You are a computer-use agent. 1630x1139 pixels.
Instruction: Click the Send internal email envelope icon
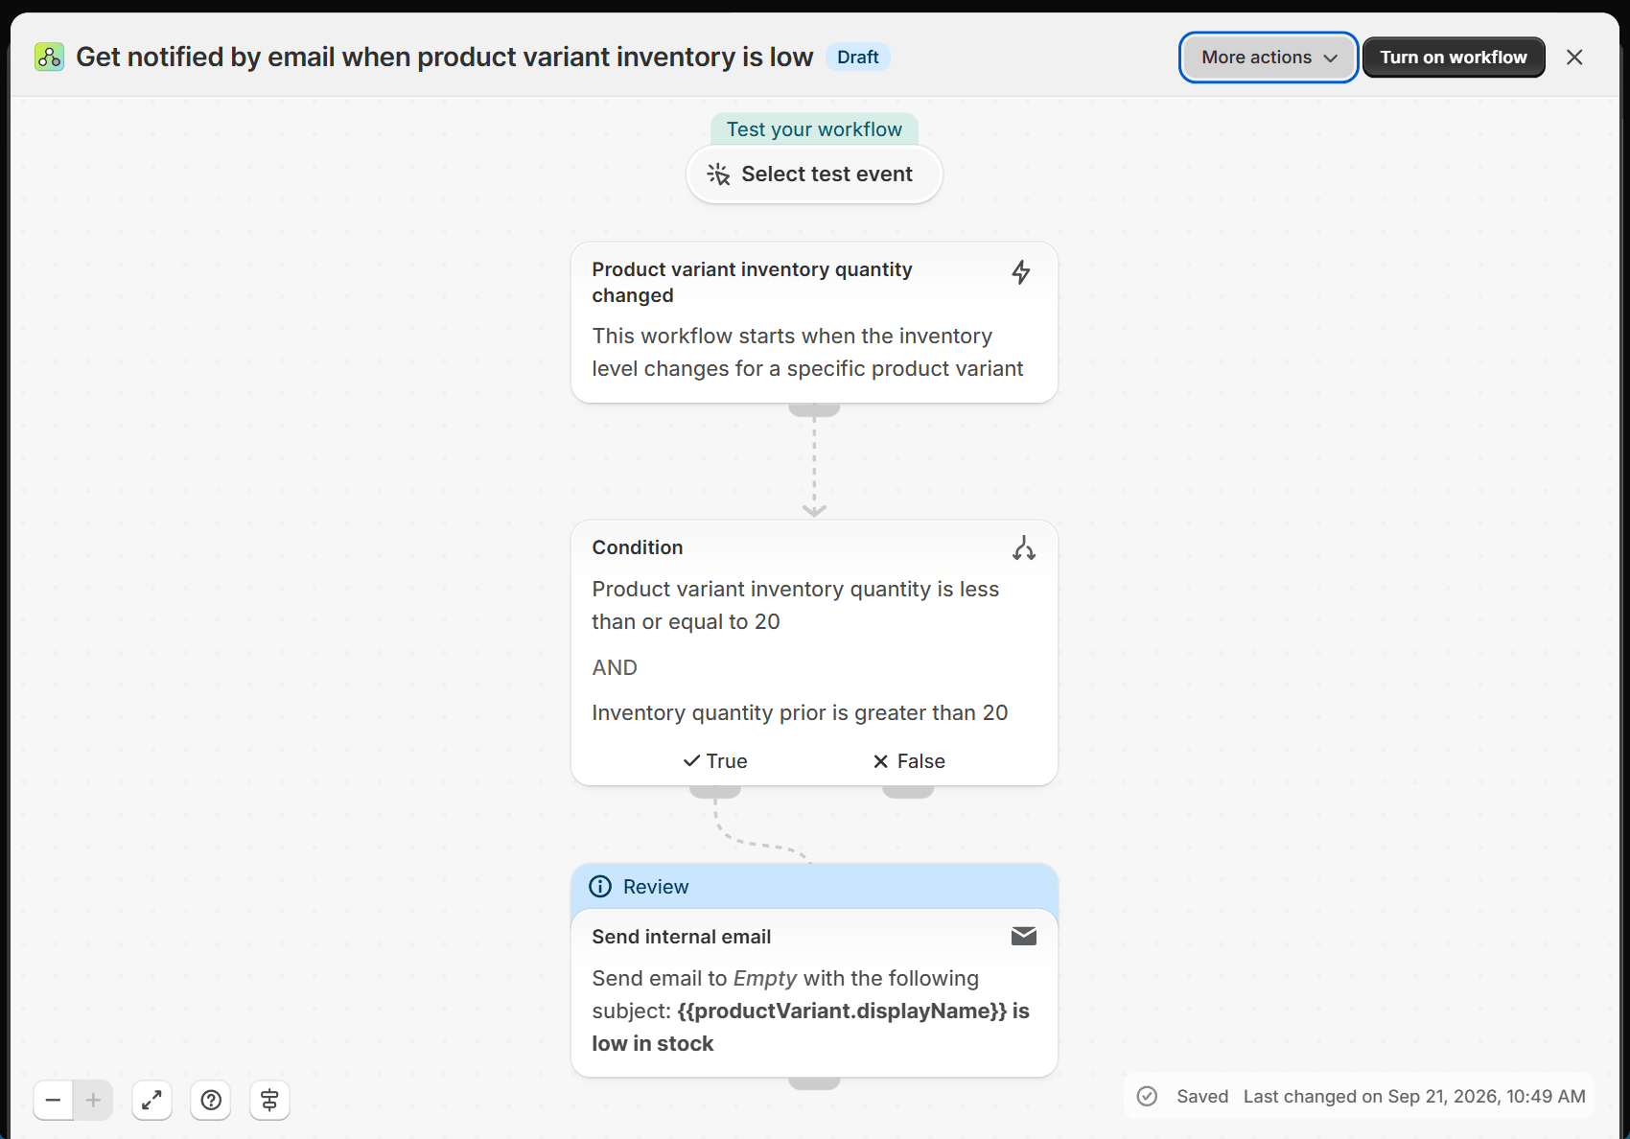point(1024,937)
